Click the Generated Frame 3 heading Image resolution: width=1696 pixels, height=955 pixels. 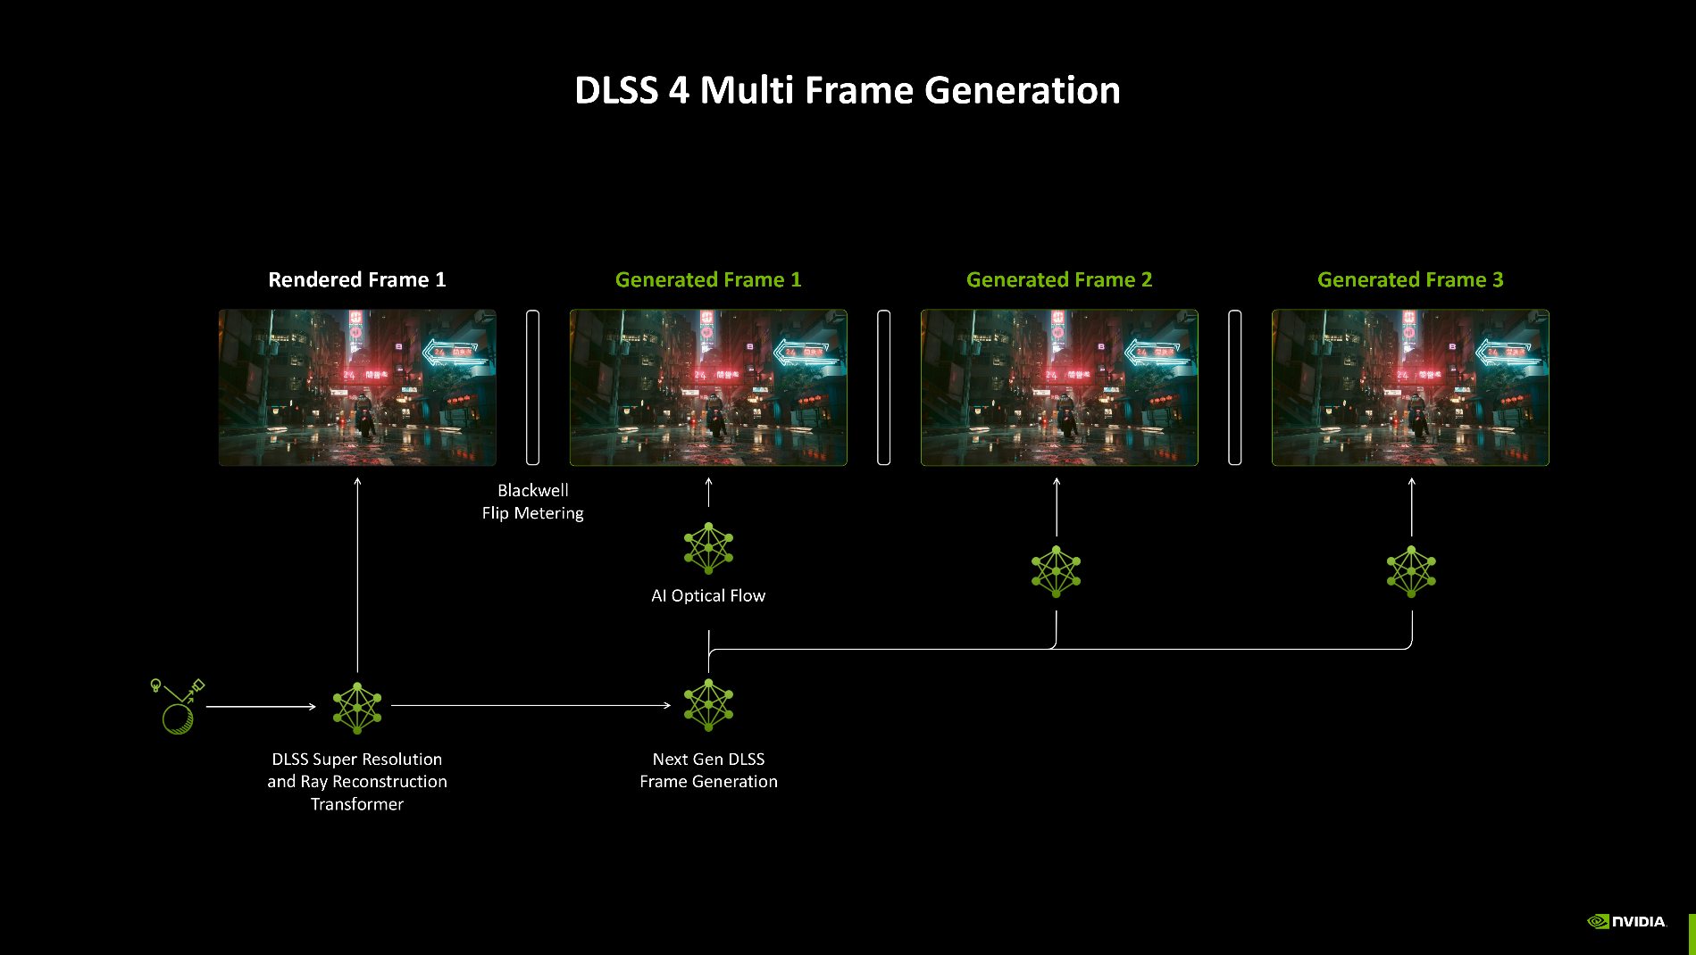(x=1410, y=279)
